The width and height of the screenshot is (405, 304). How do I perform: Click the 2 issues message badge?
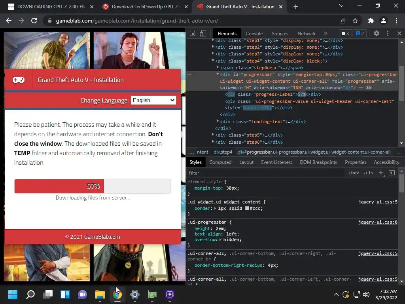pos(360,33)
